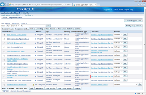
Task: Open the Applications Dashboard tab
Action: [11, 13]
